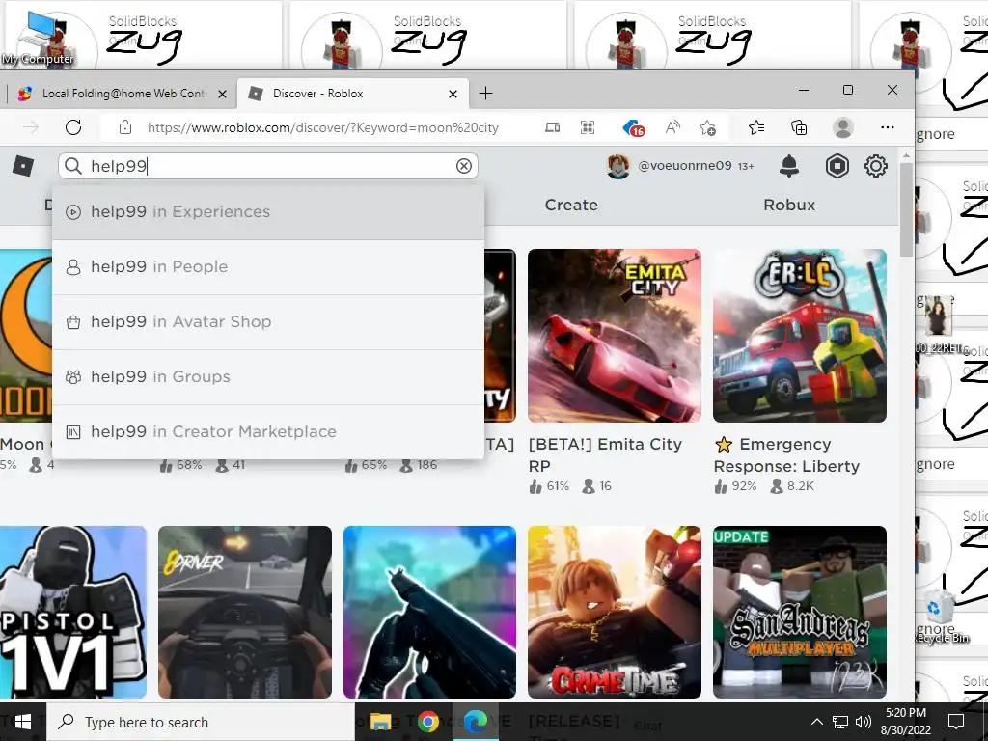Search help99 in People
This screenshot has height=741, width=988.
[x=268, y=267]
